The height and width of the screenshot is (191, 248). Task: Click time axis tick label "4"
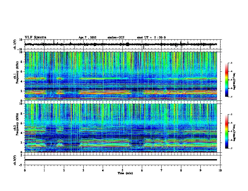tap(103, 170)
